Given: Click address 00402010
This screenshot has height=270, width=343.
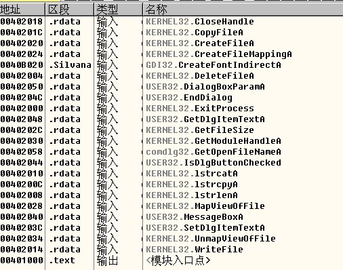Looking at the screenshot, I should click(22, 174).
